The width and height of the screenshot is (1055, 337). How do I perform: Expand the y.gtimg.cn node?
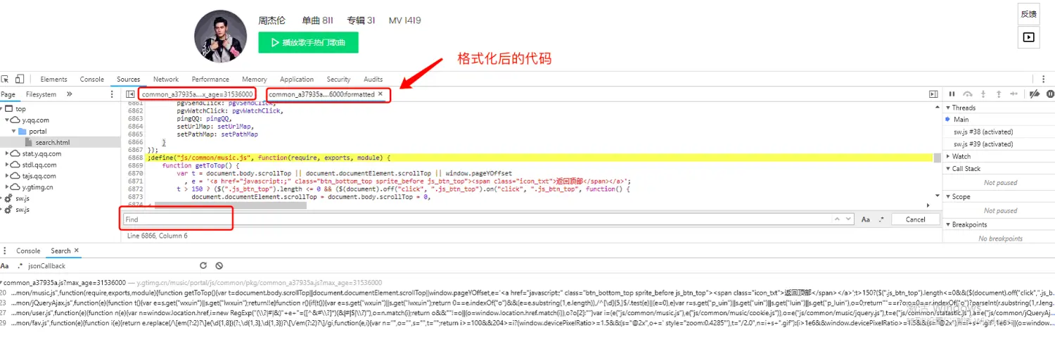click(8, 187)
